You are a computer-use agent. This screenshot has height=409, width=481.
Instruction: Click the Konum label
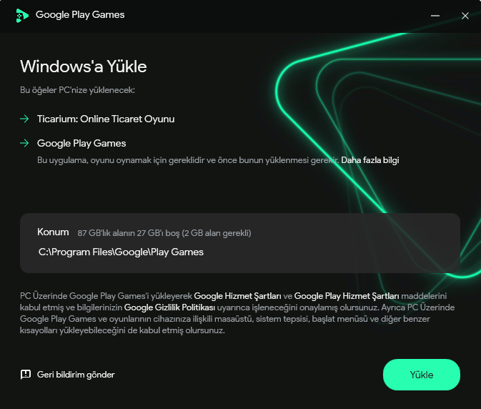(53, 232)
